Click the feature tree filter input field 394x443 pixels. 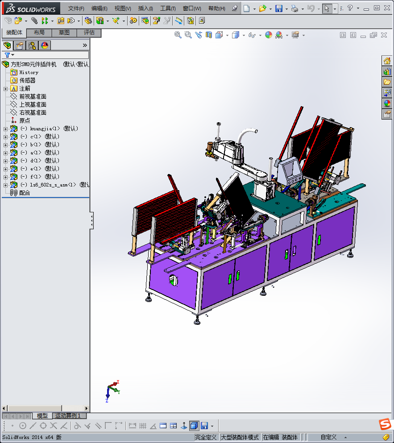(45, 55)
